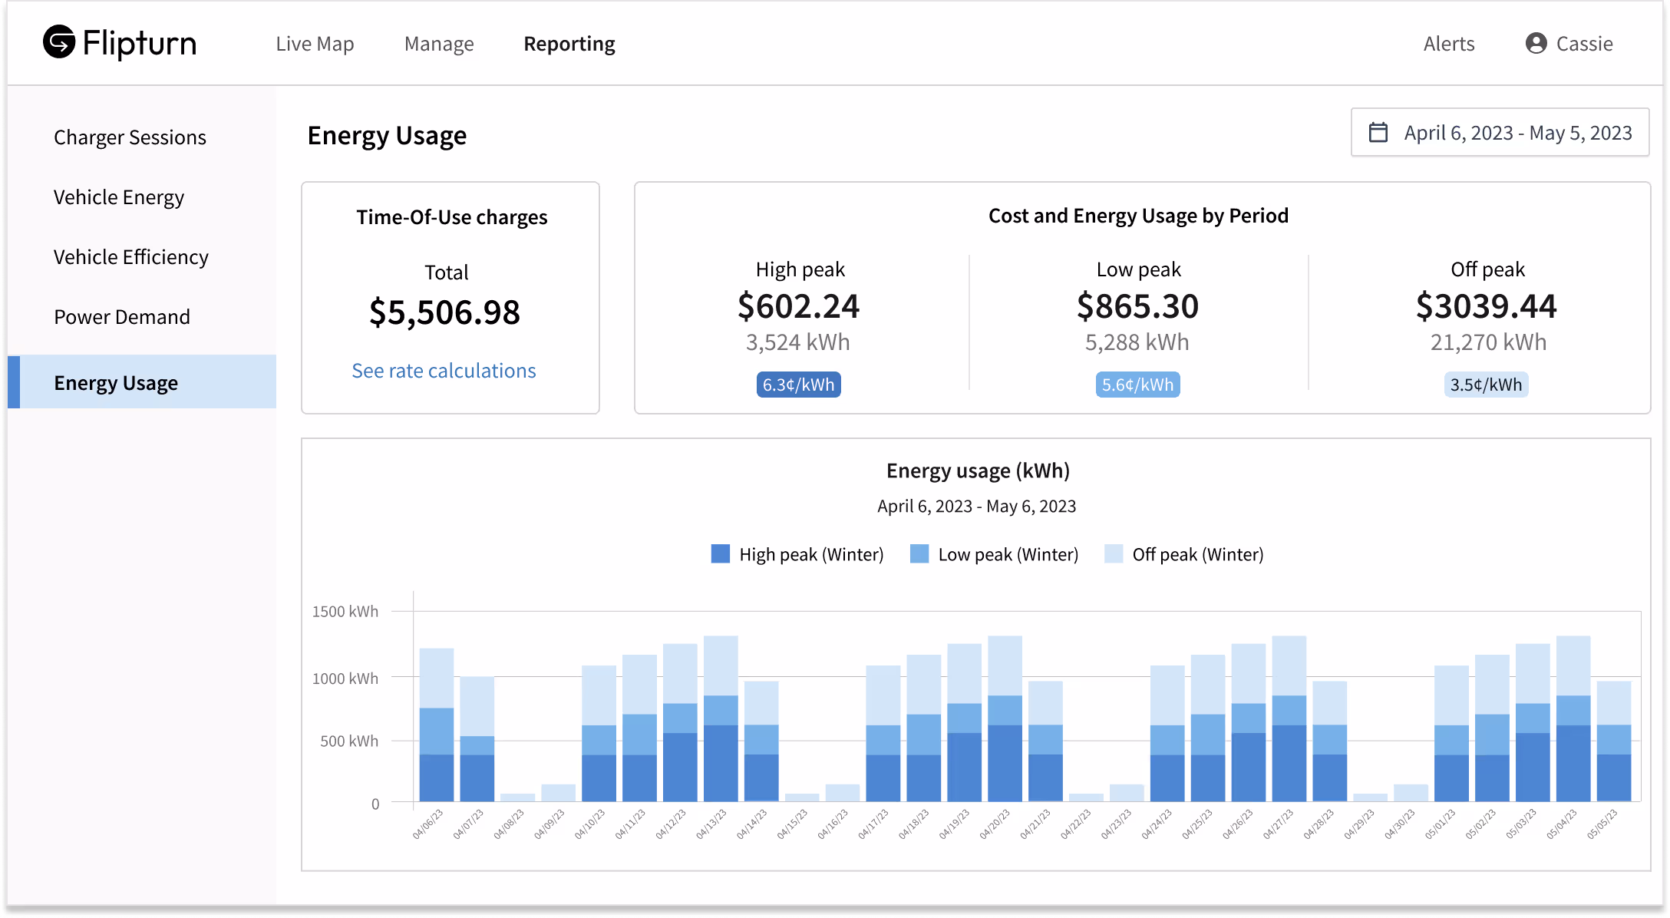The image size is (1670, 918).
Task: Click the Flipturn logo icon
Action: 59,42
